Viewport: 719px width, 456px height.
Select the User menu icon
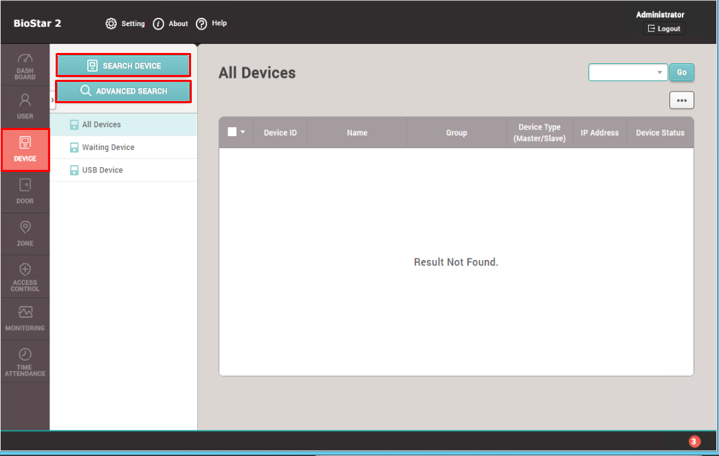25,107
